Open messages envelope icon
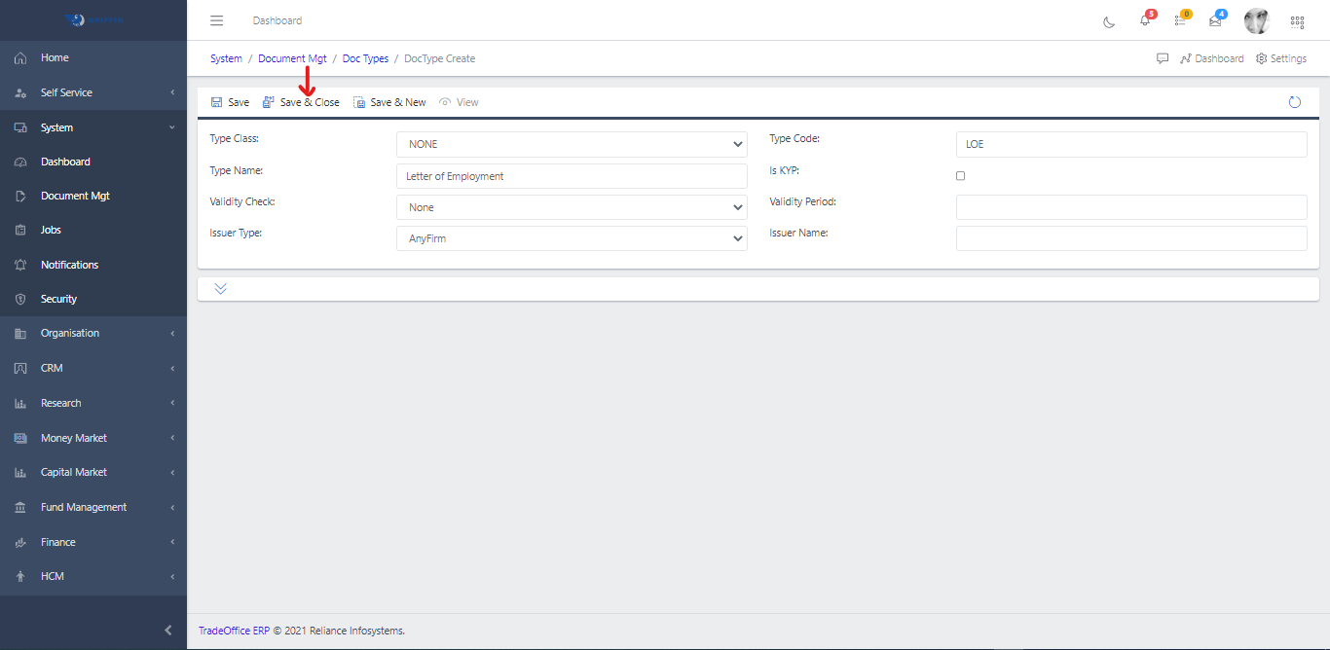1330x650 pixels. (x=1215, y=21)
